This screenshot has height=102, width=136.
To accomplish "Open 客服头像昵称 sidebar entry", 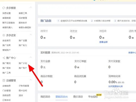I will pyautogui.click(x=25, y=27).
